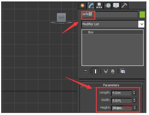This screenshot has height=115, width=149.
Task: Increase Width with spinner up arrow
Action: pyautogui.click(x=134, y=99)
